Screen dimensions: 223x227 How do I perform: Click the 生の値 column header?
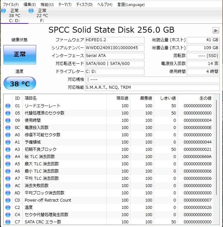(x=196, y=98)
